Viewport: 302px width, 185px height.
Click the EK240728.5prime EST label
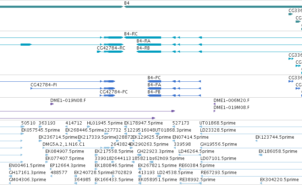tap(93, 173)
